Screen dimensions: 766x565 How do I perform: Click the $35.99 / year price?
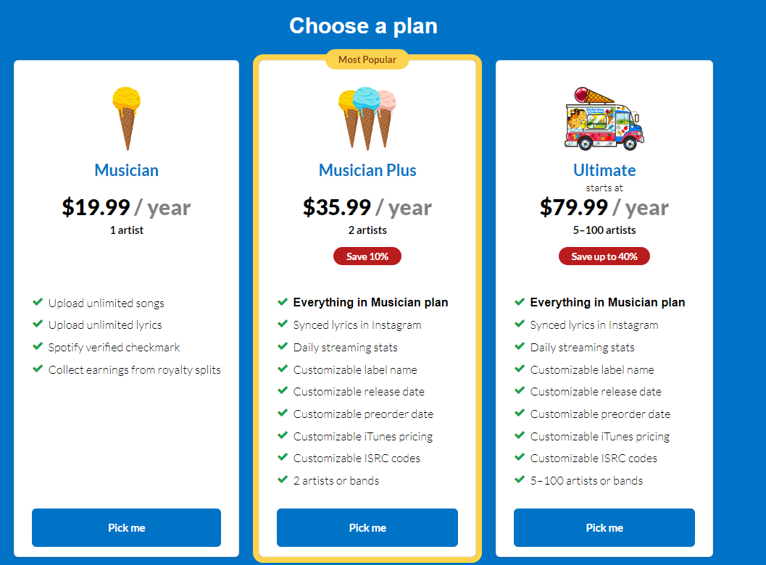pyautogui.click(x=367, y=208)
